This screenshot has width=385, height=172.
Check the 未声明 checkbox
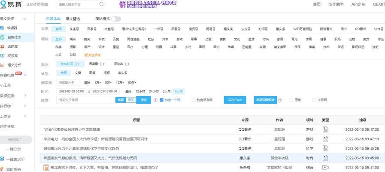click(x=314, y=100)
